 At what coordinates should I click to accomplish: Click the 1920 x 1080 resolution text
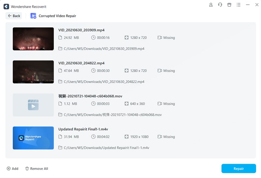[139, 137]
